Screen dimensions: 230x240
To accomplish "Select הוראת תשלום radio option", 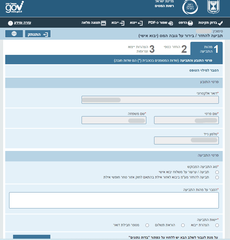I will [x=183, y=225].
